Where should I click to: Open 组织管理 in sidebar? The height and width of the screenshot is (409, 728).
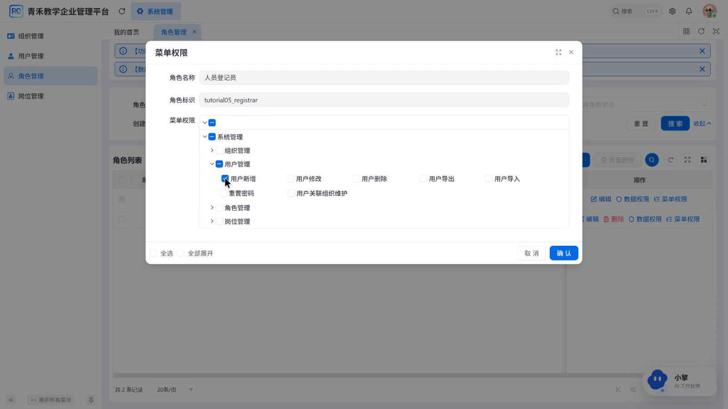click(x=51, y=36)
